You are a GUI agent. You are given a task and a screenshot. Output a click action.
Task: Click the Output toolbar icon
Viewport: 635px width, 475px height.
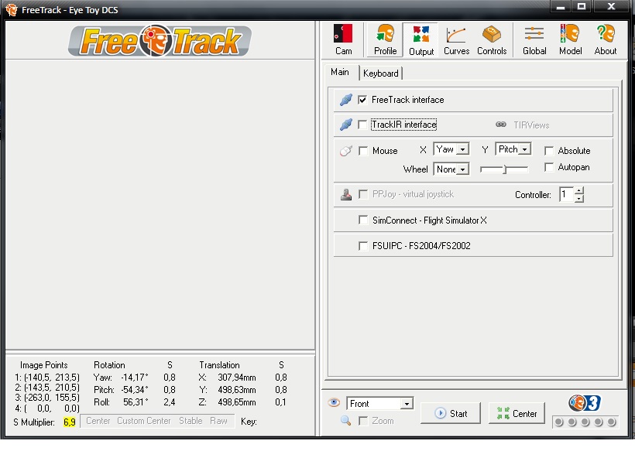421,39
